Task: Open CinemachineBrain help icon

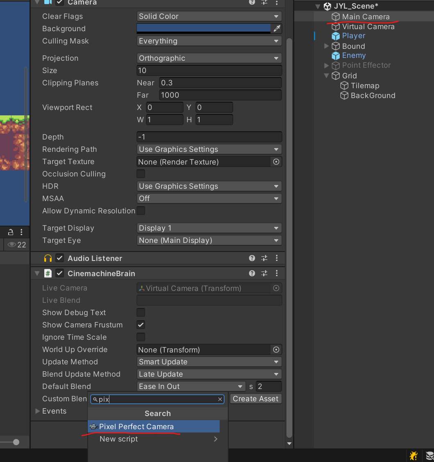Action: 252,273
